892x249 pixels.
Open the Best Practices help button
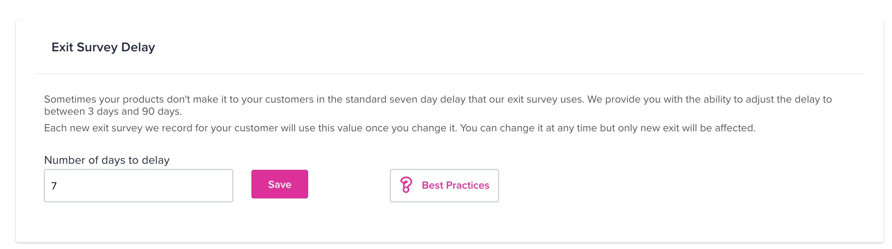(x=444, y=186)
